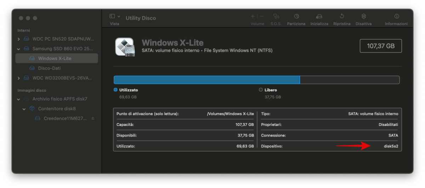Click the Contenitore disk8 cube icon
425x188 pixels.
32,109
